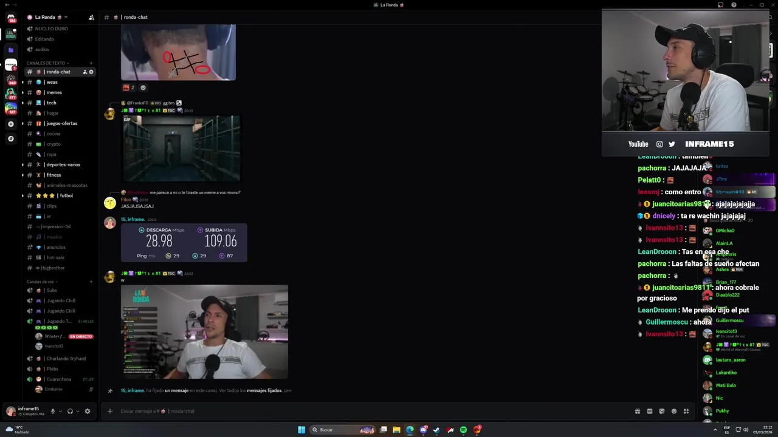
Task: Open the ESP language input selector
Action: (x=726, y=430)
